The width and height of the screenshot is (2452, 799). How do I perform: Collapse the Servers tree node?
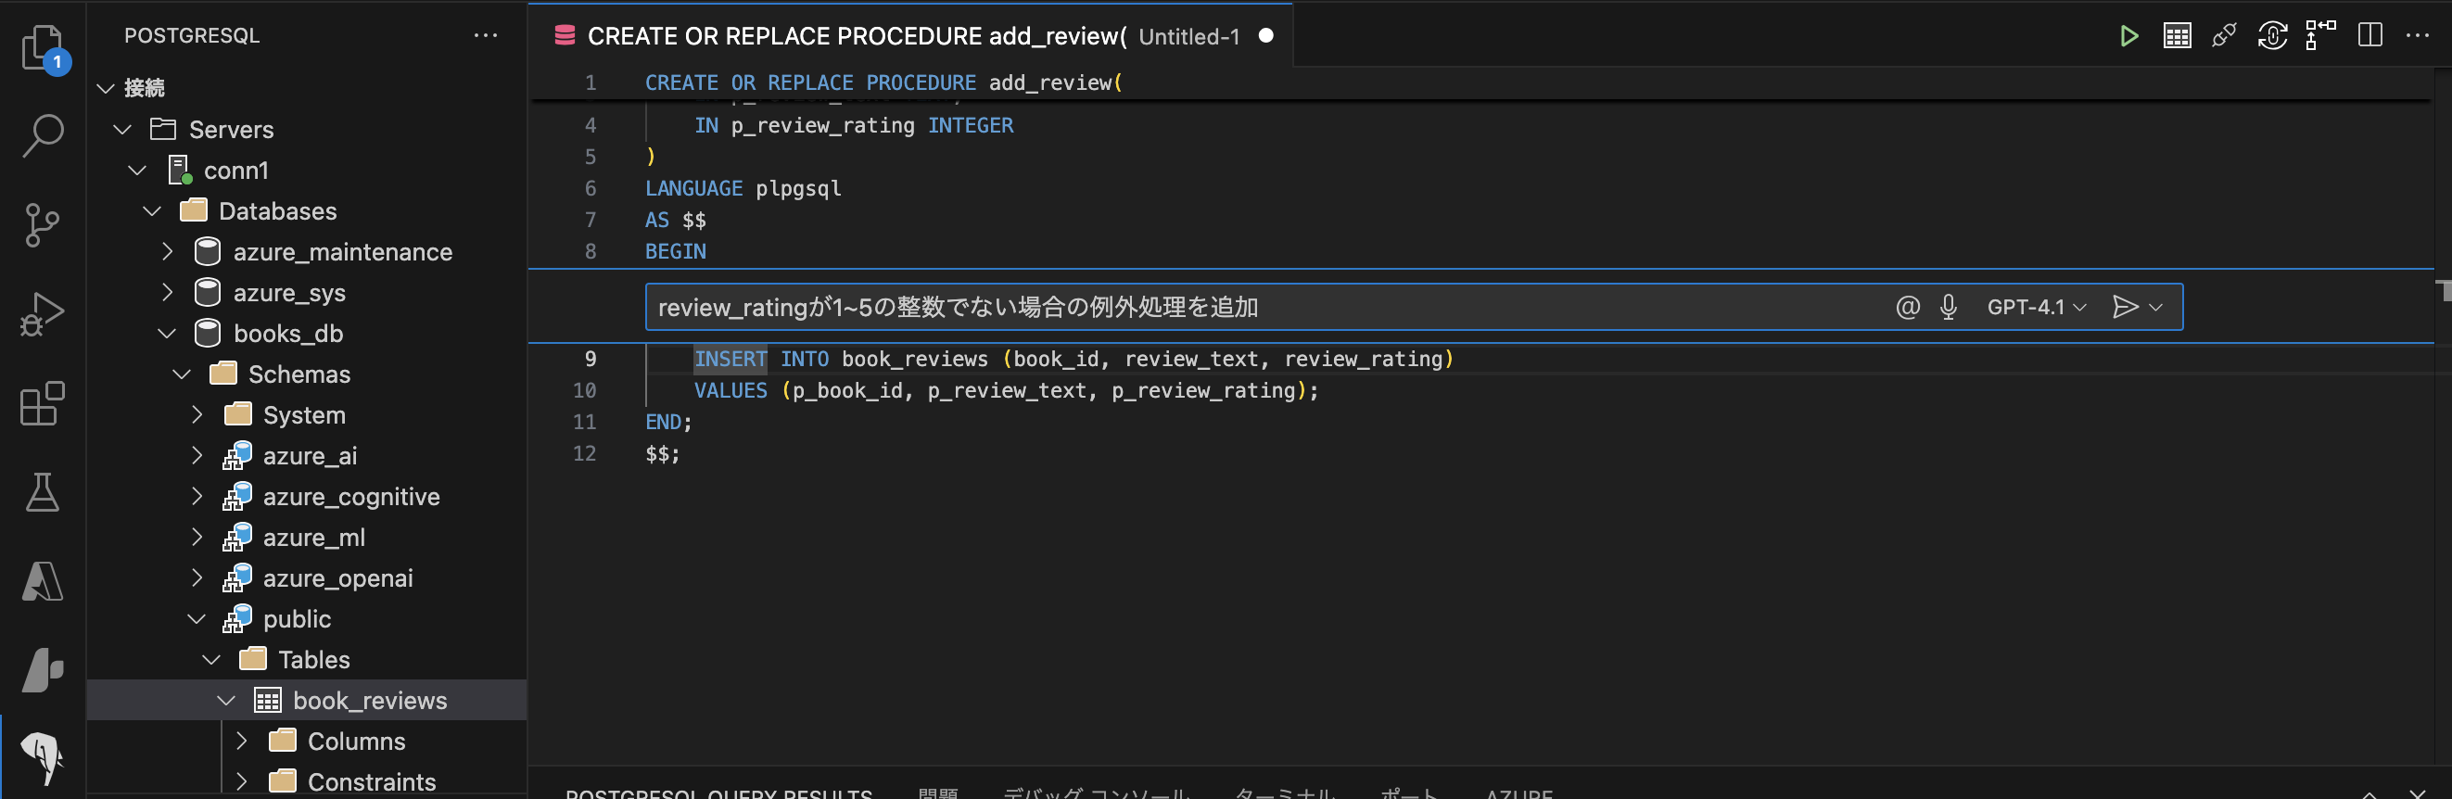point(122,130)
